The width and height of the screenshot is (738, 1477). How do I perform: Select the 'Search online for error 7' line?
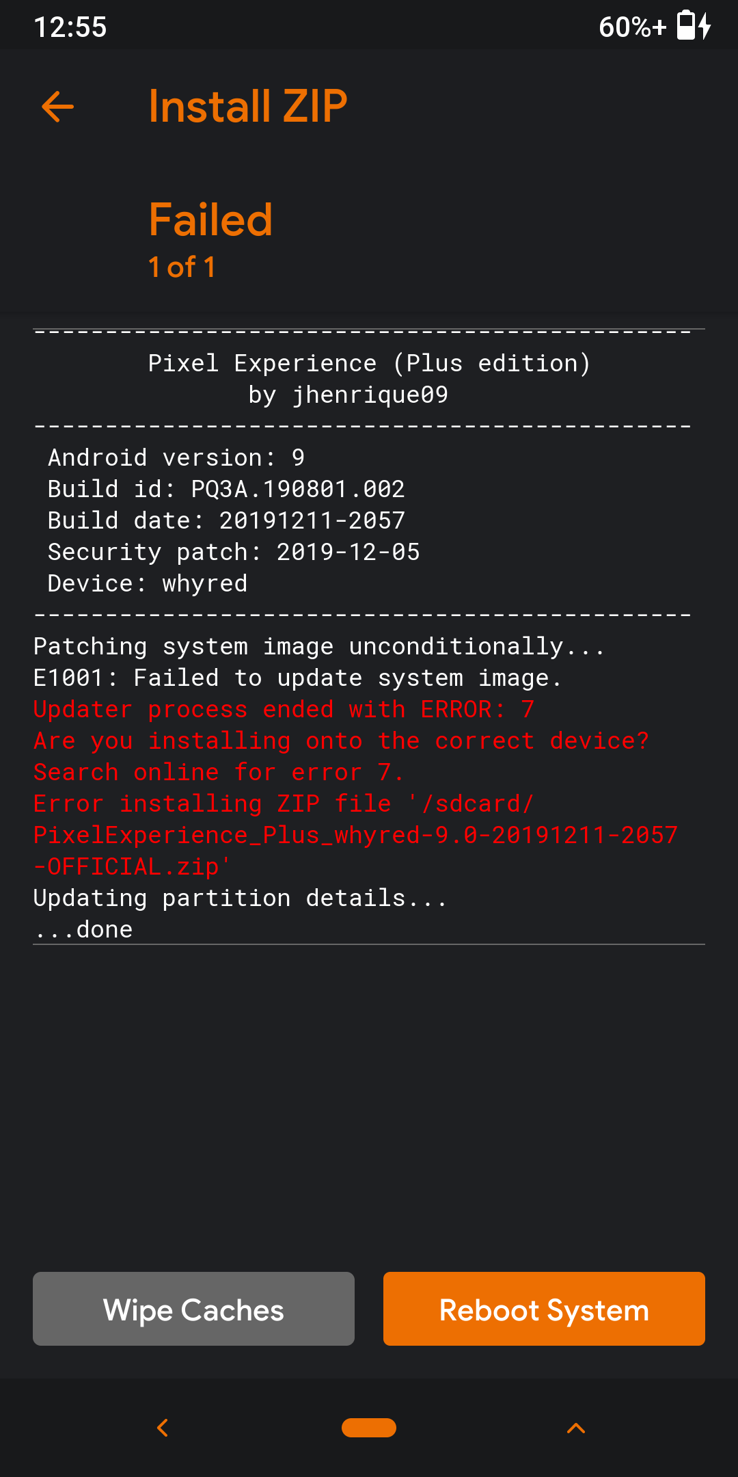click(x=219, y=772)
